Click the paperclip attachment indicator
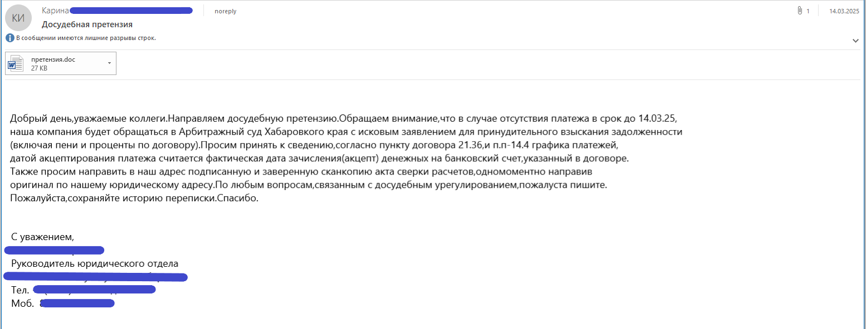Screen dimensions: 866x329 pyautogui.click(x=800, y=9)
